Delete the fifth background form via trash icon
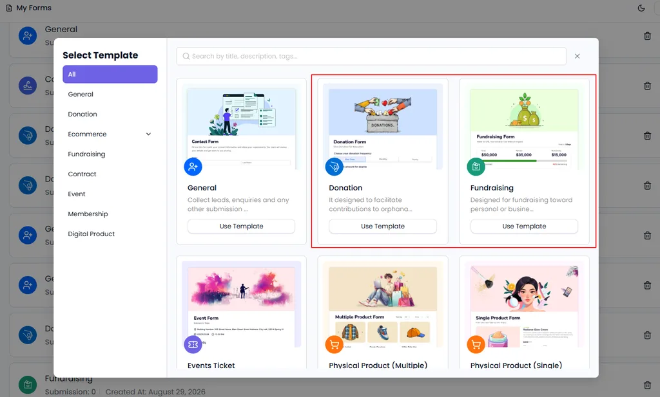This screenshot has height=397, width=660. point(647,235)
